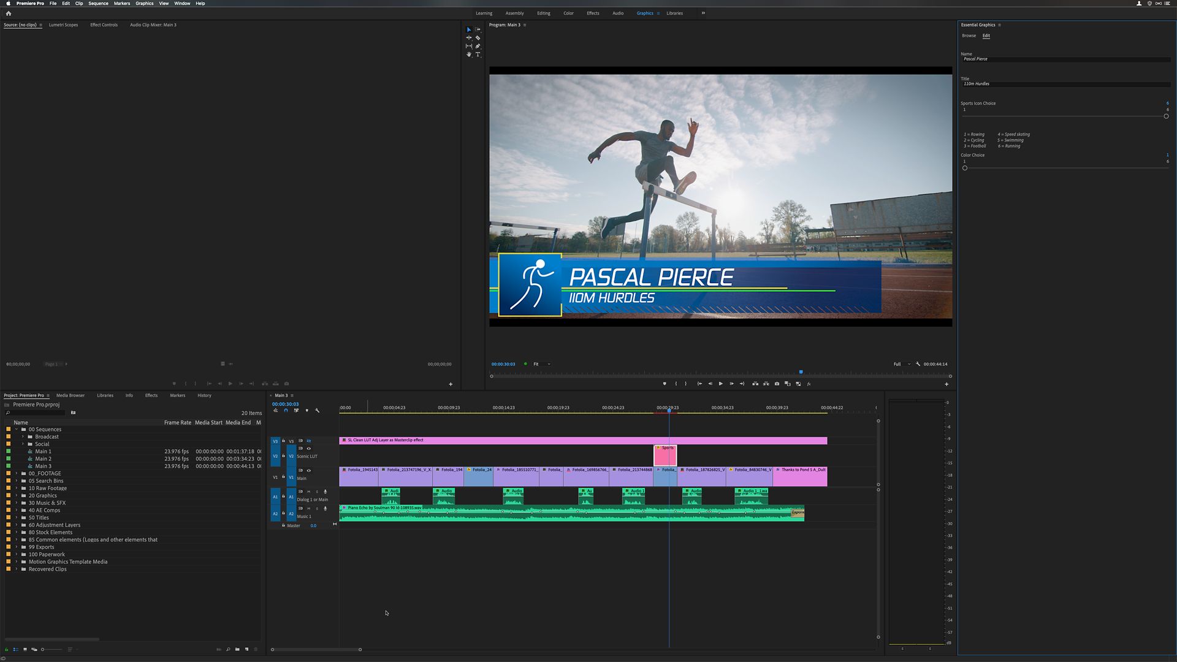
Task: Mute the A1 Dialog audio track
Action: (309, 492)
